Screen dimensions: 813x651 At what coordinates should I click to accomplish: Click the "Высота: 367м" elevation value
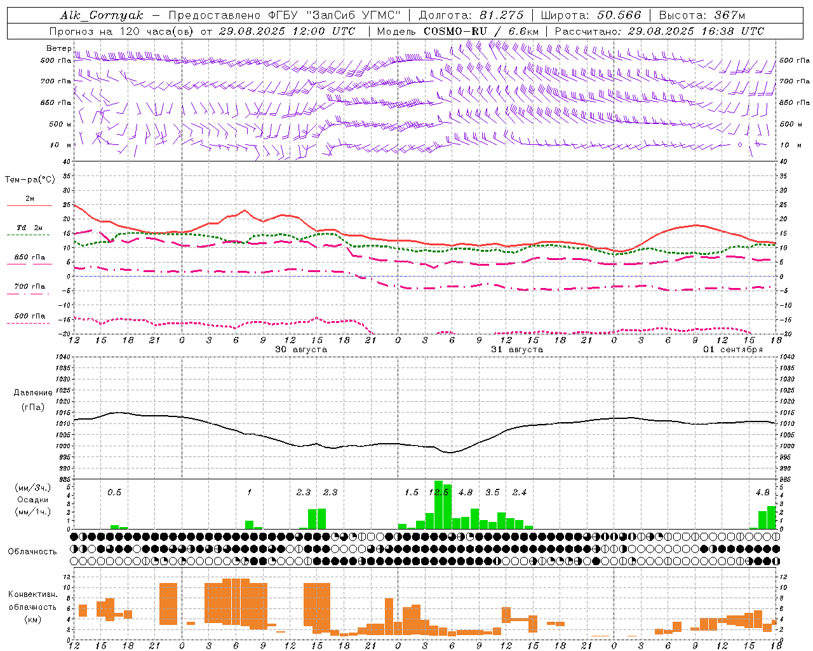click(x=702, y=15)
